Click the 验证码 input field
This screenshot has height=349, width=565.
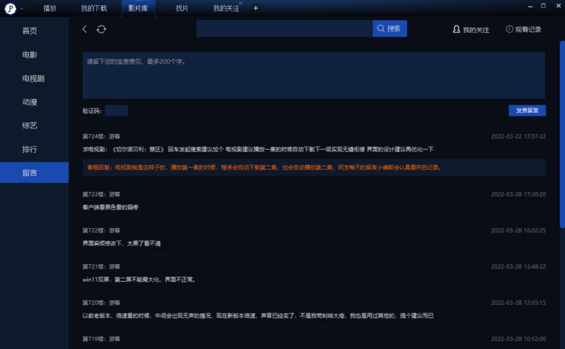click(x=117, y=110)
